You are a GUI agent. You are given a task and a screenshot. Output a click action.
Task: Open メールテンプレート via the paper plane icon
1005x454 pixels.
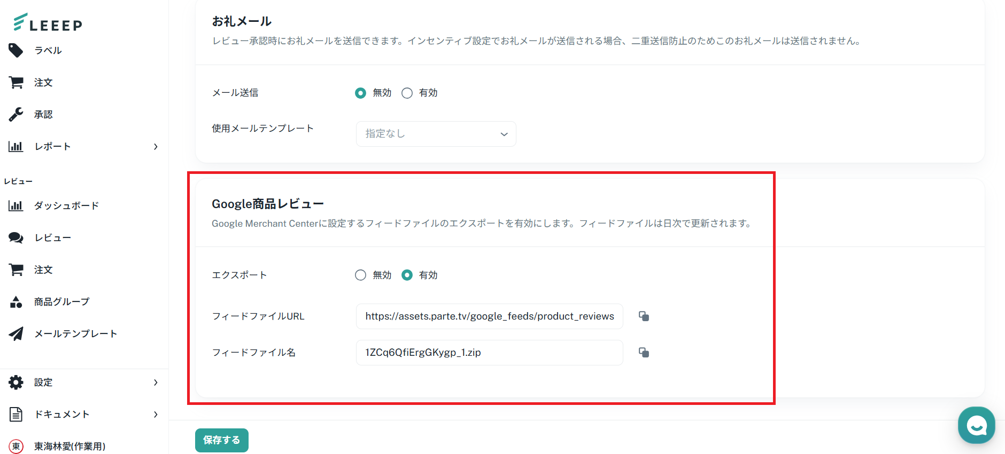16,334
